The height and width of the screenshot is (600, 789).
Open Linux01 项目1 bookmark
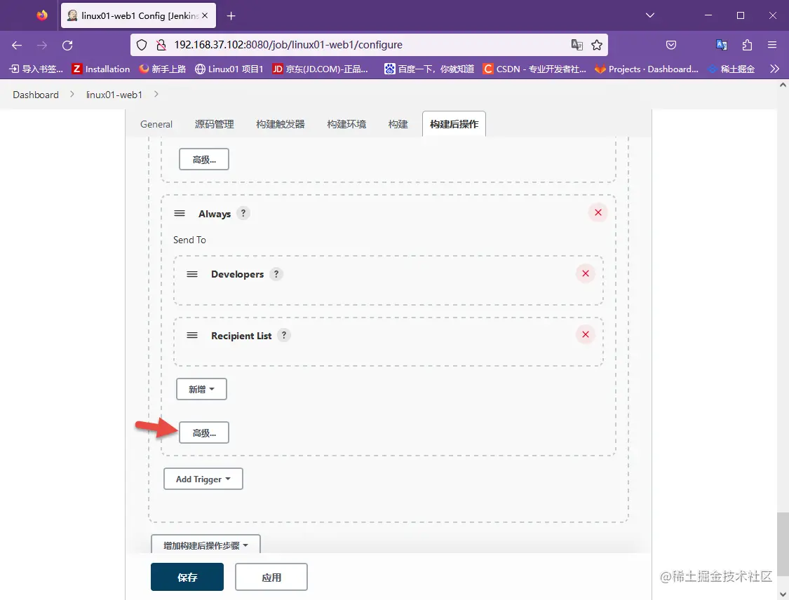pos(229,69)
